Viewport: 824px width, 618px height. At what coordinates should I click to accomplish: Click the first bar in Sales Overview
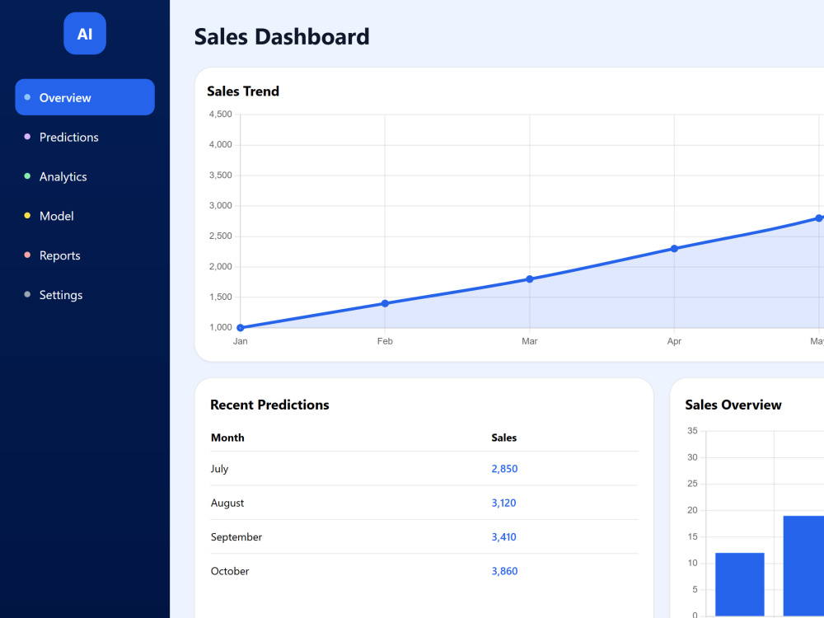740,584
